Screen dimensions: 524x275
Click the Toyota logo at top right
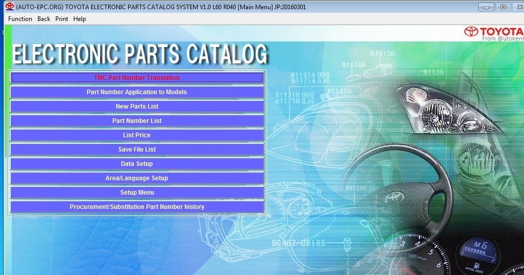494,32
